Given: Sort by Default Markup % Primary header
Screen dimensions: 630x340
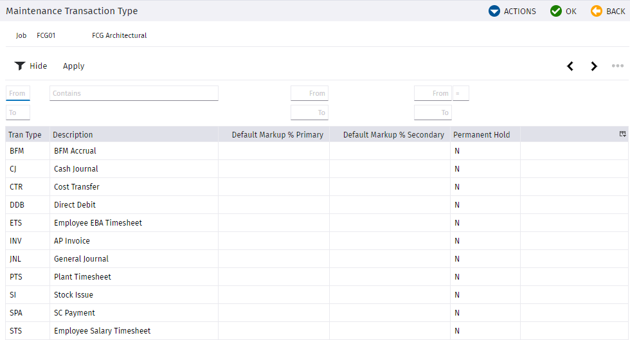Looking at the screenshot, I should (278, 134).
